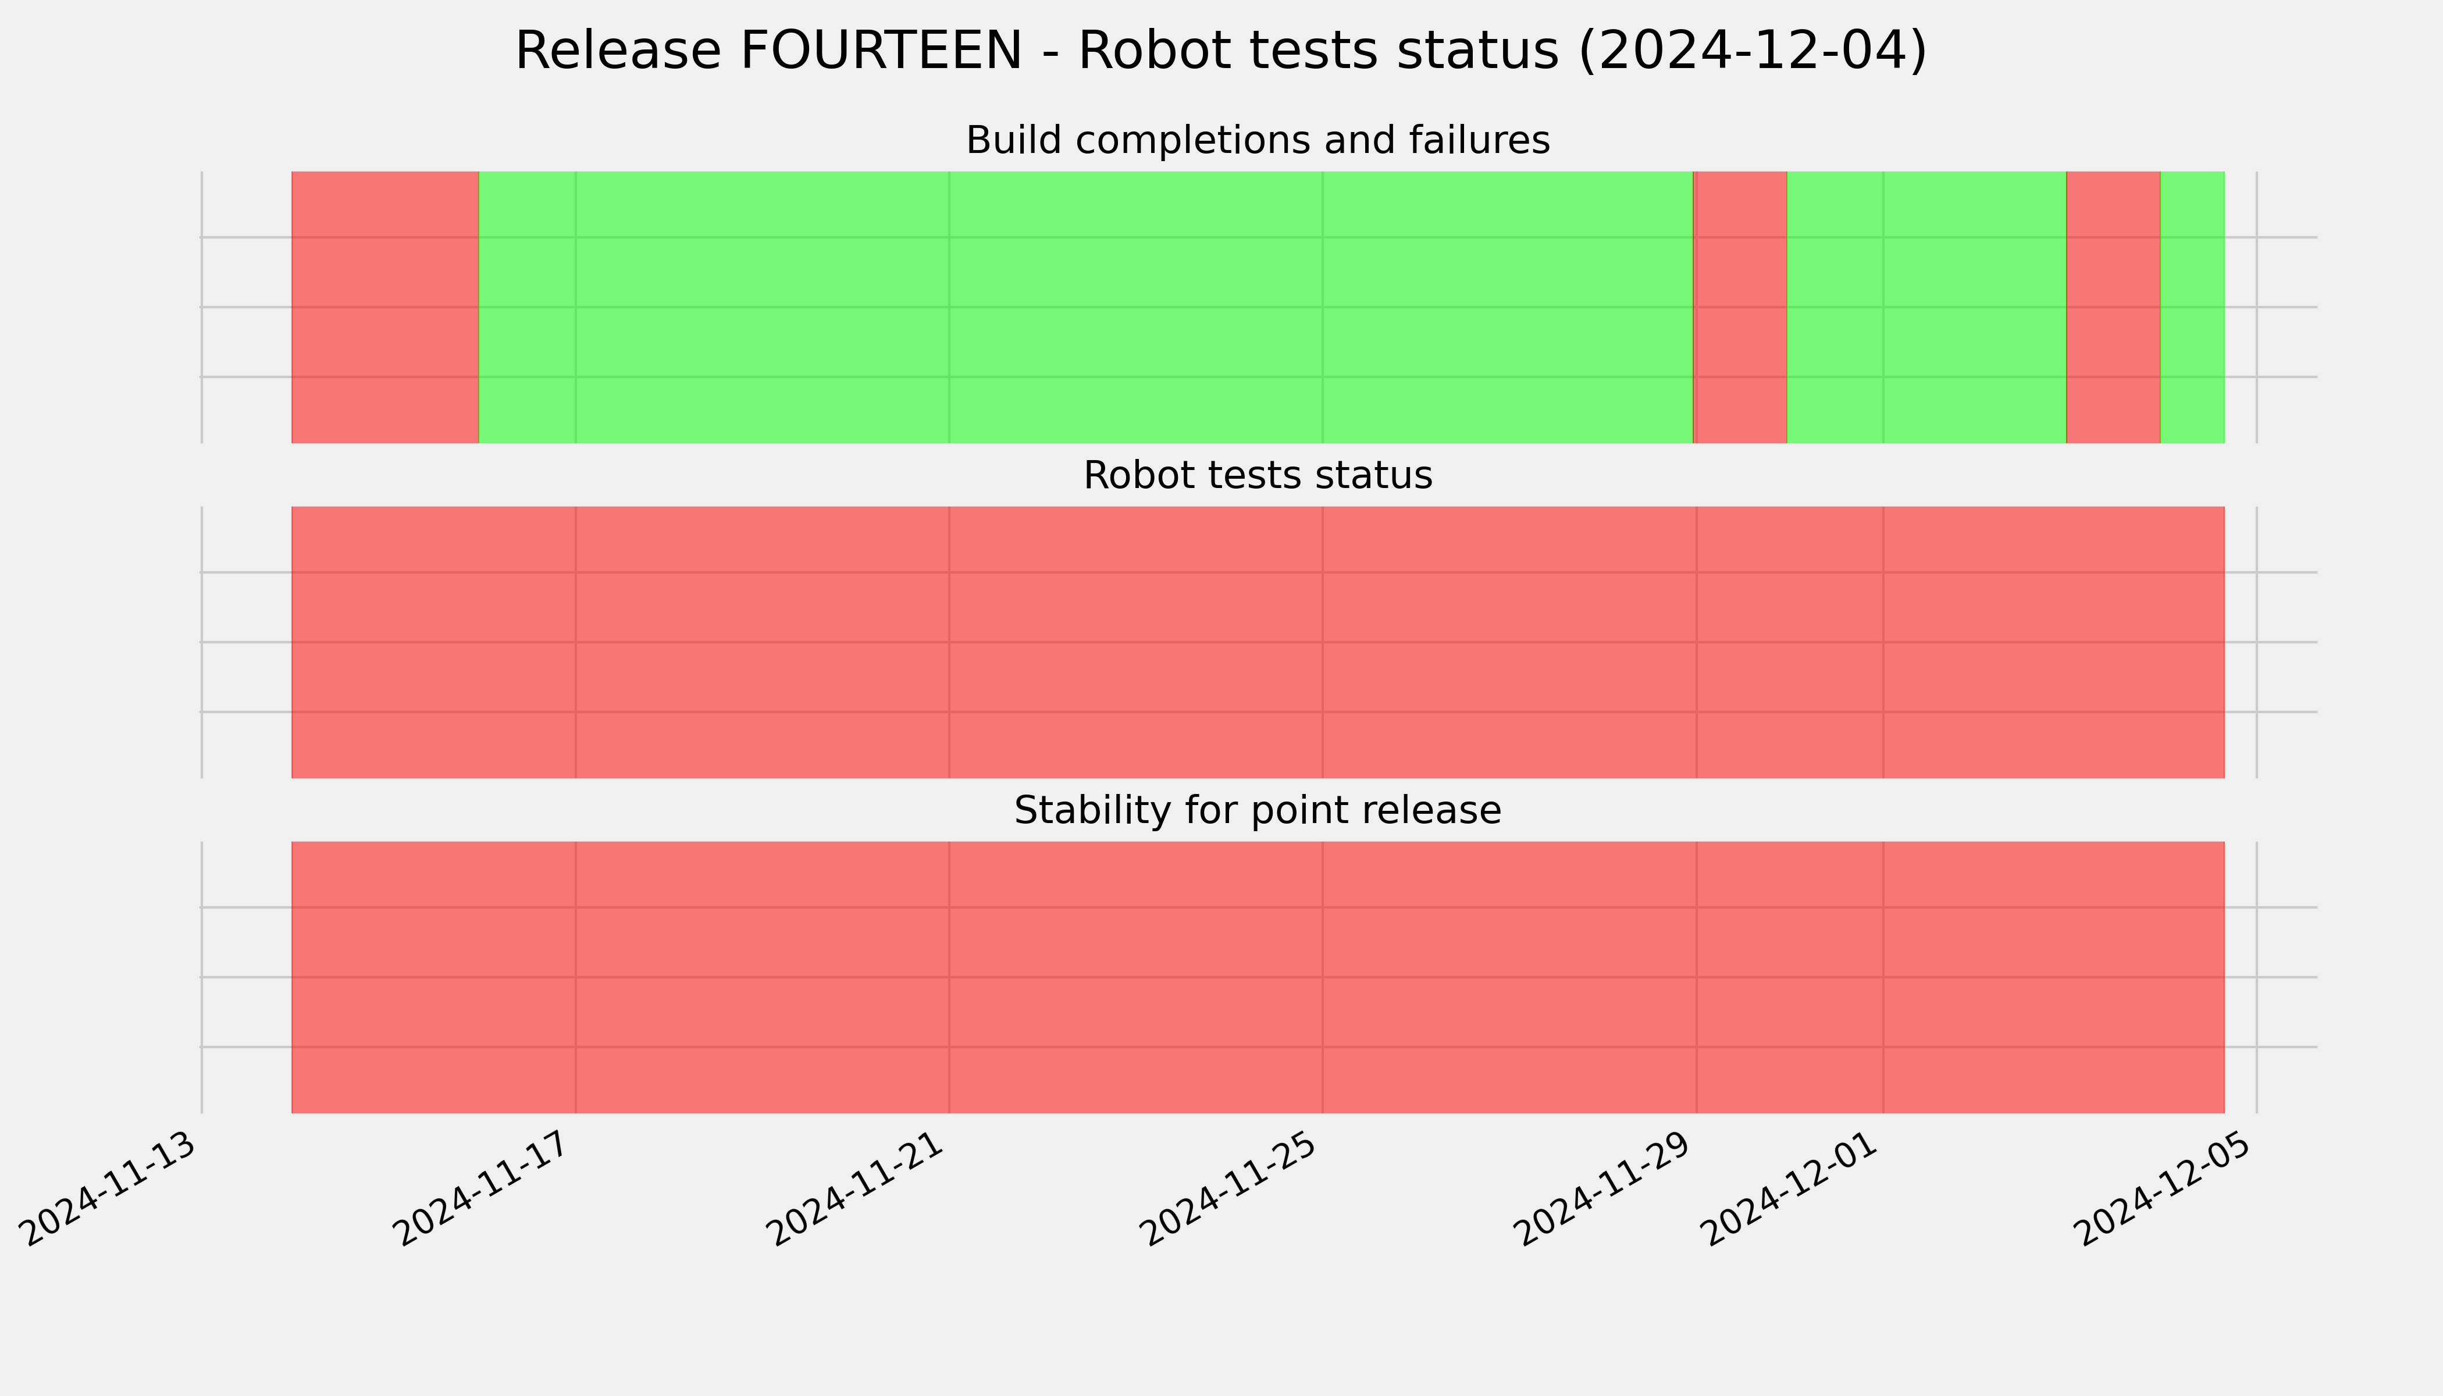Click the red Stability for point release bar
The image size is (2443, 1396).
[1258, 977]
